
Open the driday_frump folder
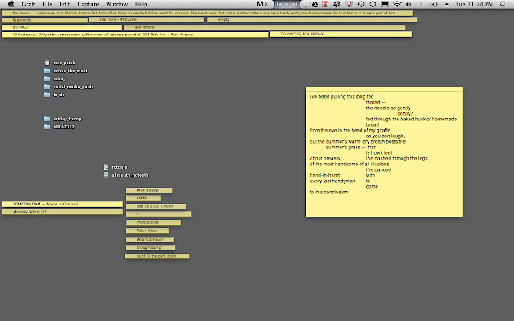(47, 119)
